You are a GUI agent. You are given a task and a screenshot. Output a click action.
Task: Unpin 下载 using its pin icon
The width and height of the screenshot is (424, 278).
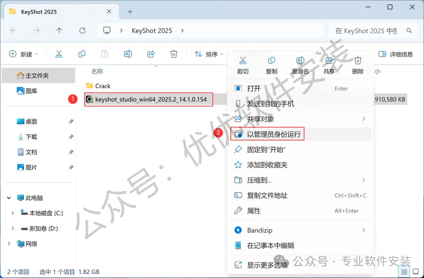(x=71, y=137)
